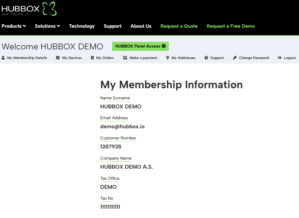Open Support in the top navigation
Screen dimensions: 299x218
(112, 26)
